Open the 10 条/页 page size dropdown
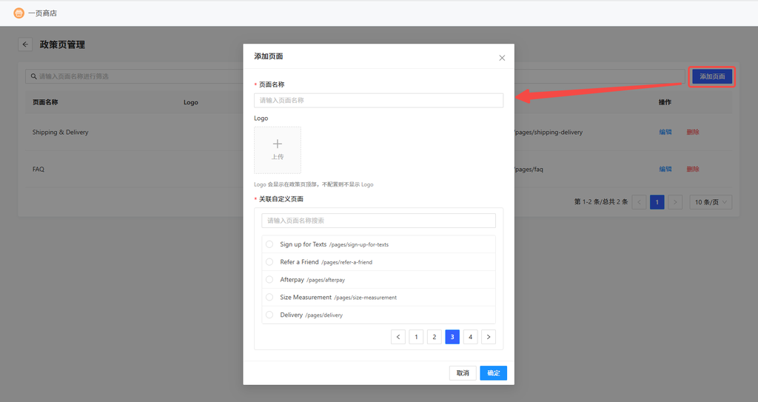 (711, 202)
